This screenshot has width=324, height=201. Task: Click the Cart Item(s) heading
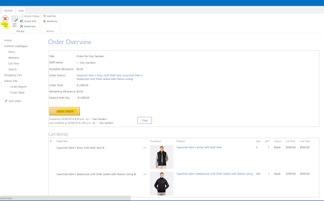pos(58,134)
